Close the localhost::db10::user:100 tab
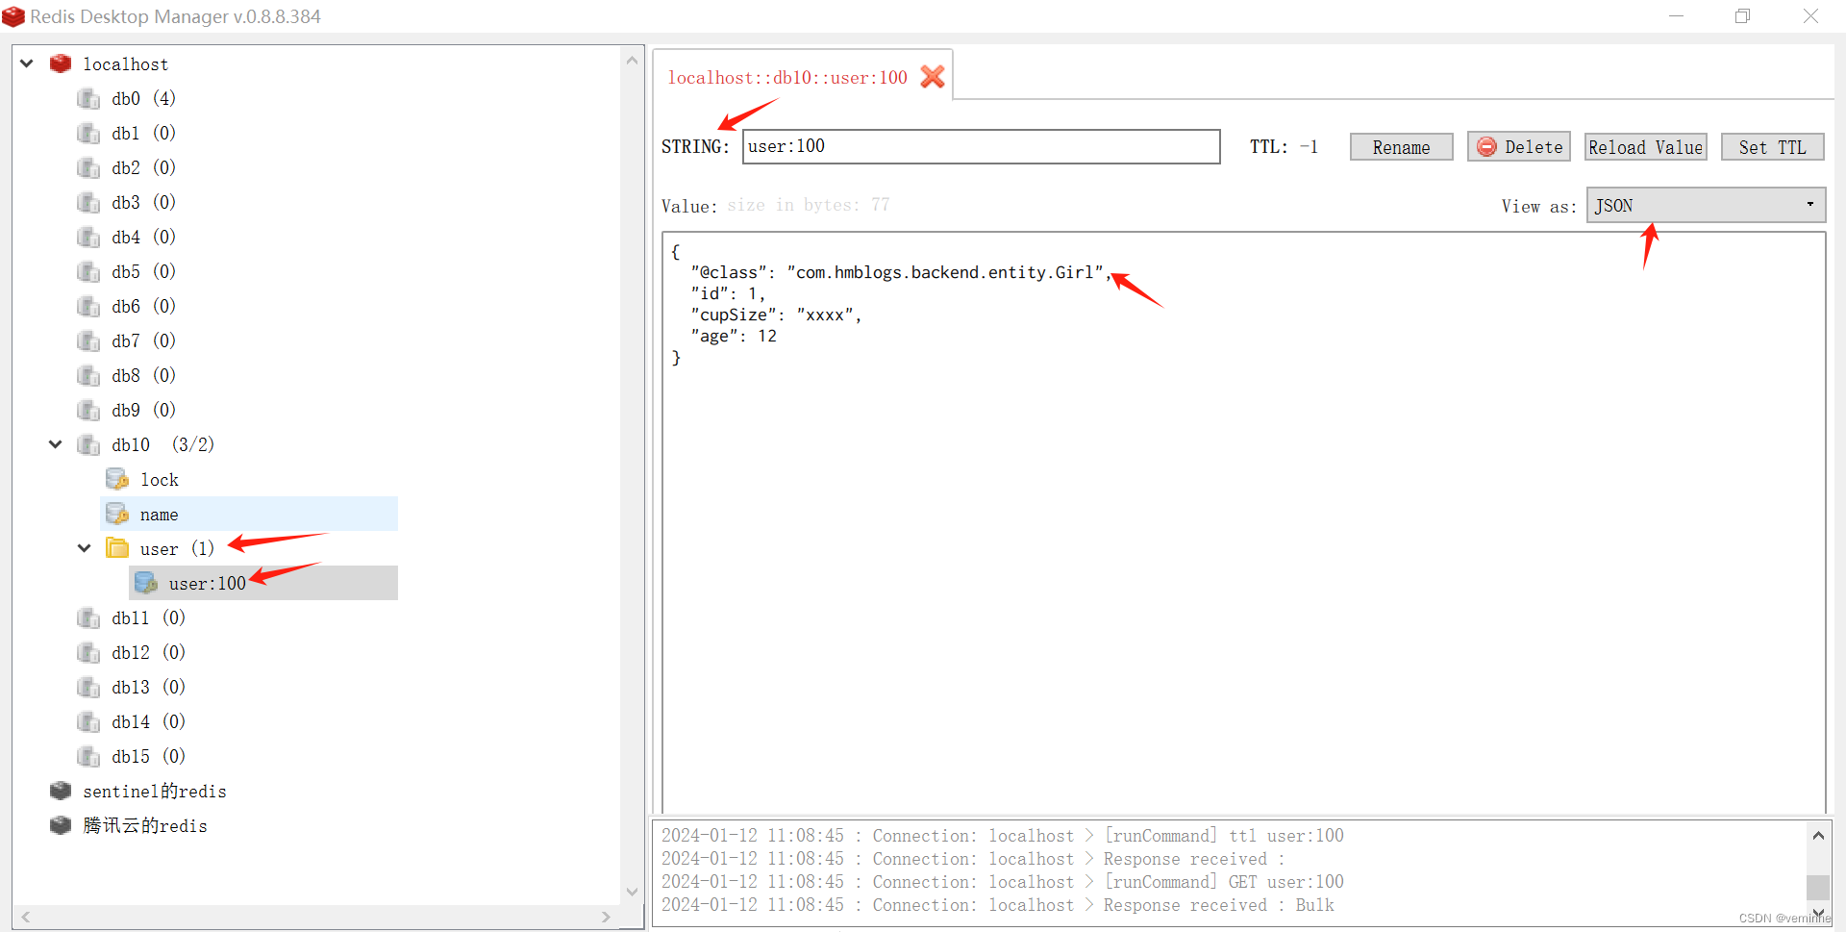Image resolution: width=1846 pixels, height=932 pixels. (932, 77)
